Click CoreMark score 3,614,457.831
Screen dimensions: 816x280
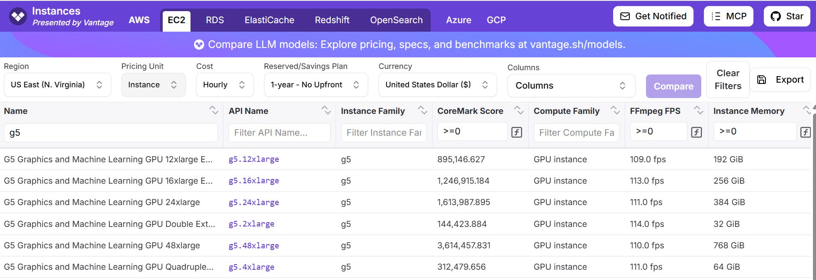464,245
